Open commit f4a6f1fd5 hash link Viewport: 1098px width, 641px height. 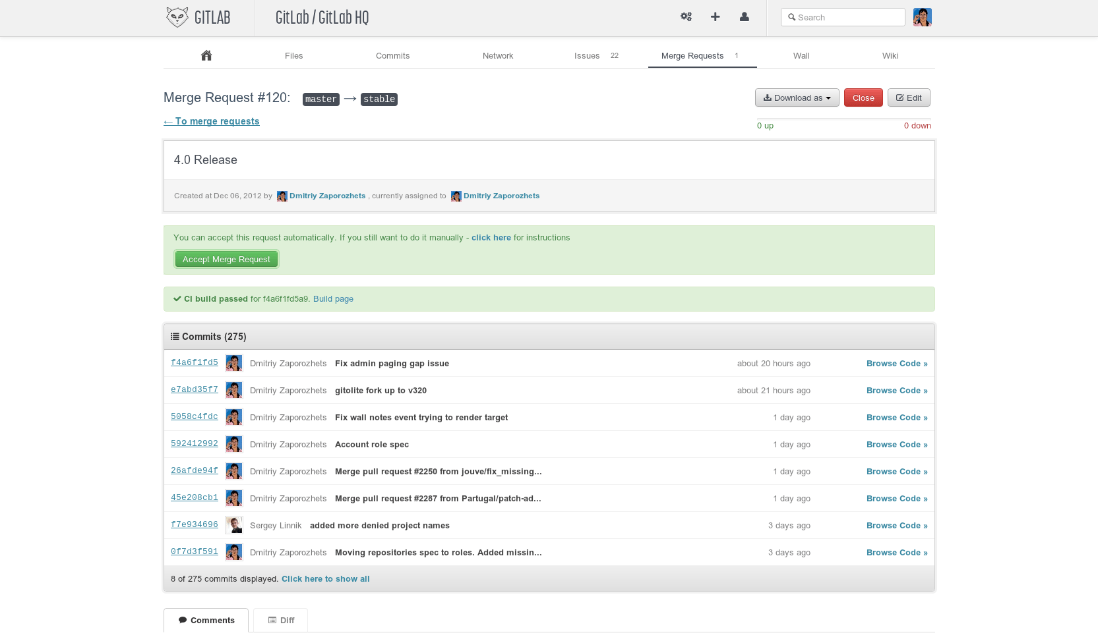click(x=195, y=363)
